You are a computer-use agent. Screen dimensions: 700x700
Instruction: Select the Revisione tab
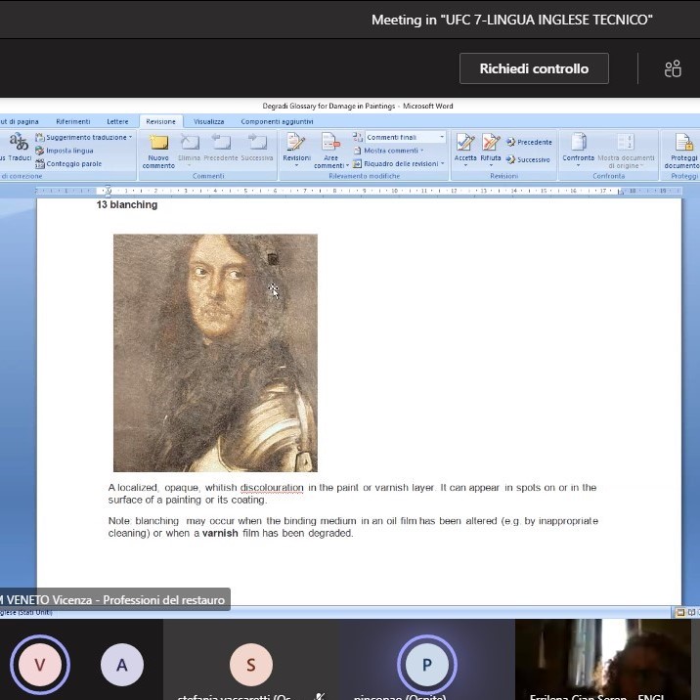point(160,121)
